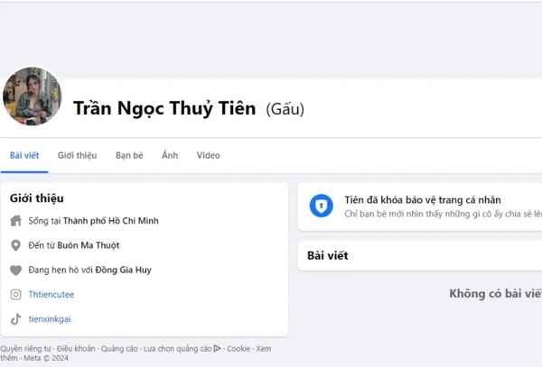The image size is (542, 367).
Task: Switch to the Bài viết tab
Action: click(24, 155)
